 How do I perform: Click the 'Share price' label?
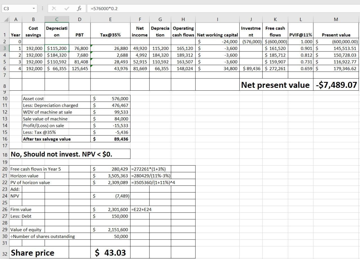click(33, 253)
